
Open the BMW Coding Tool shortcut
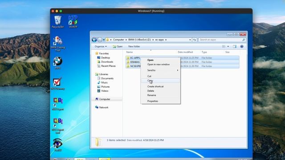tap(57, 44)
